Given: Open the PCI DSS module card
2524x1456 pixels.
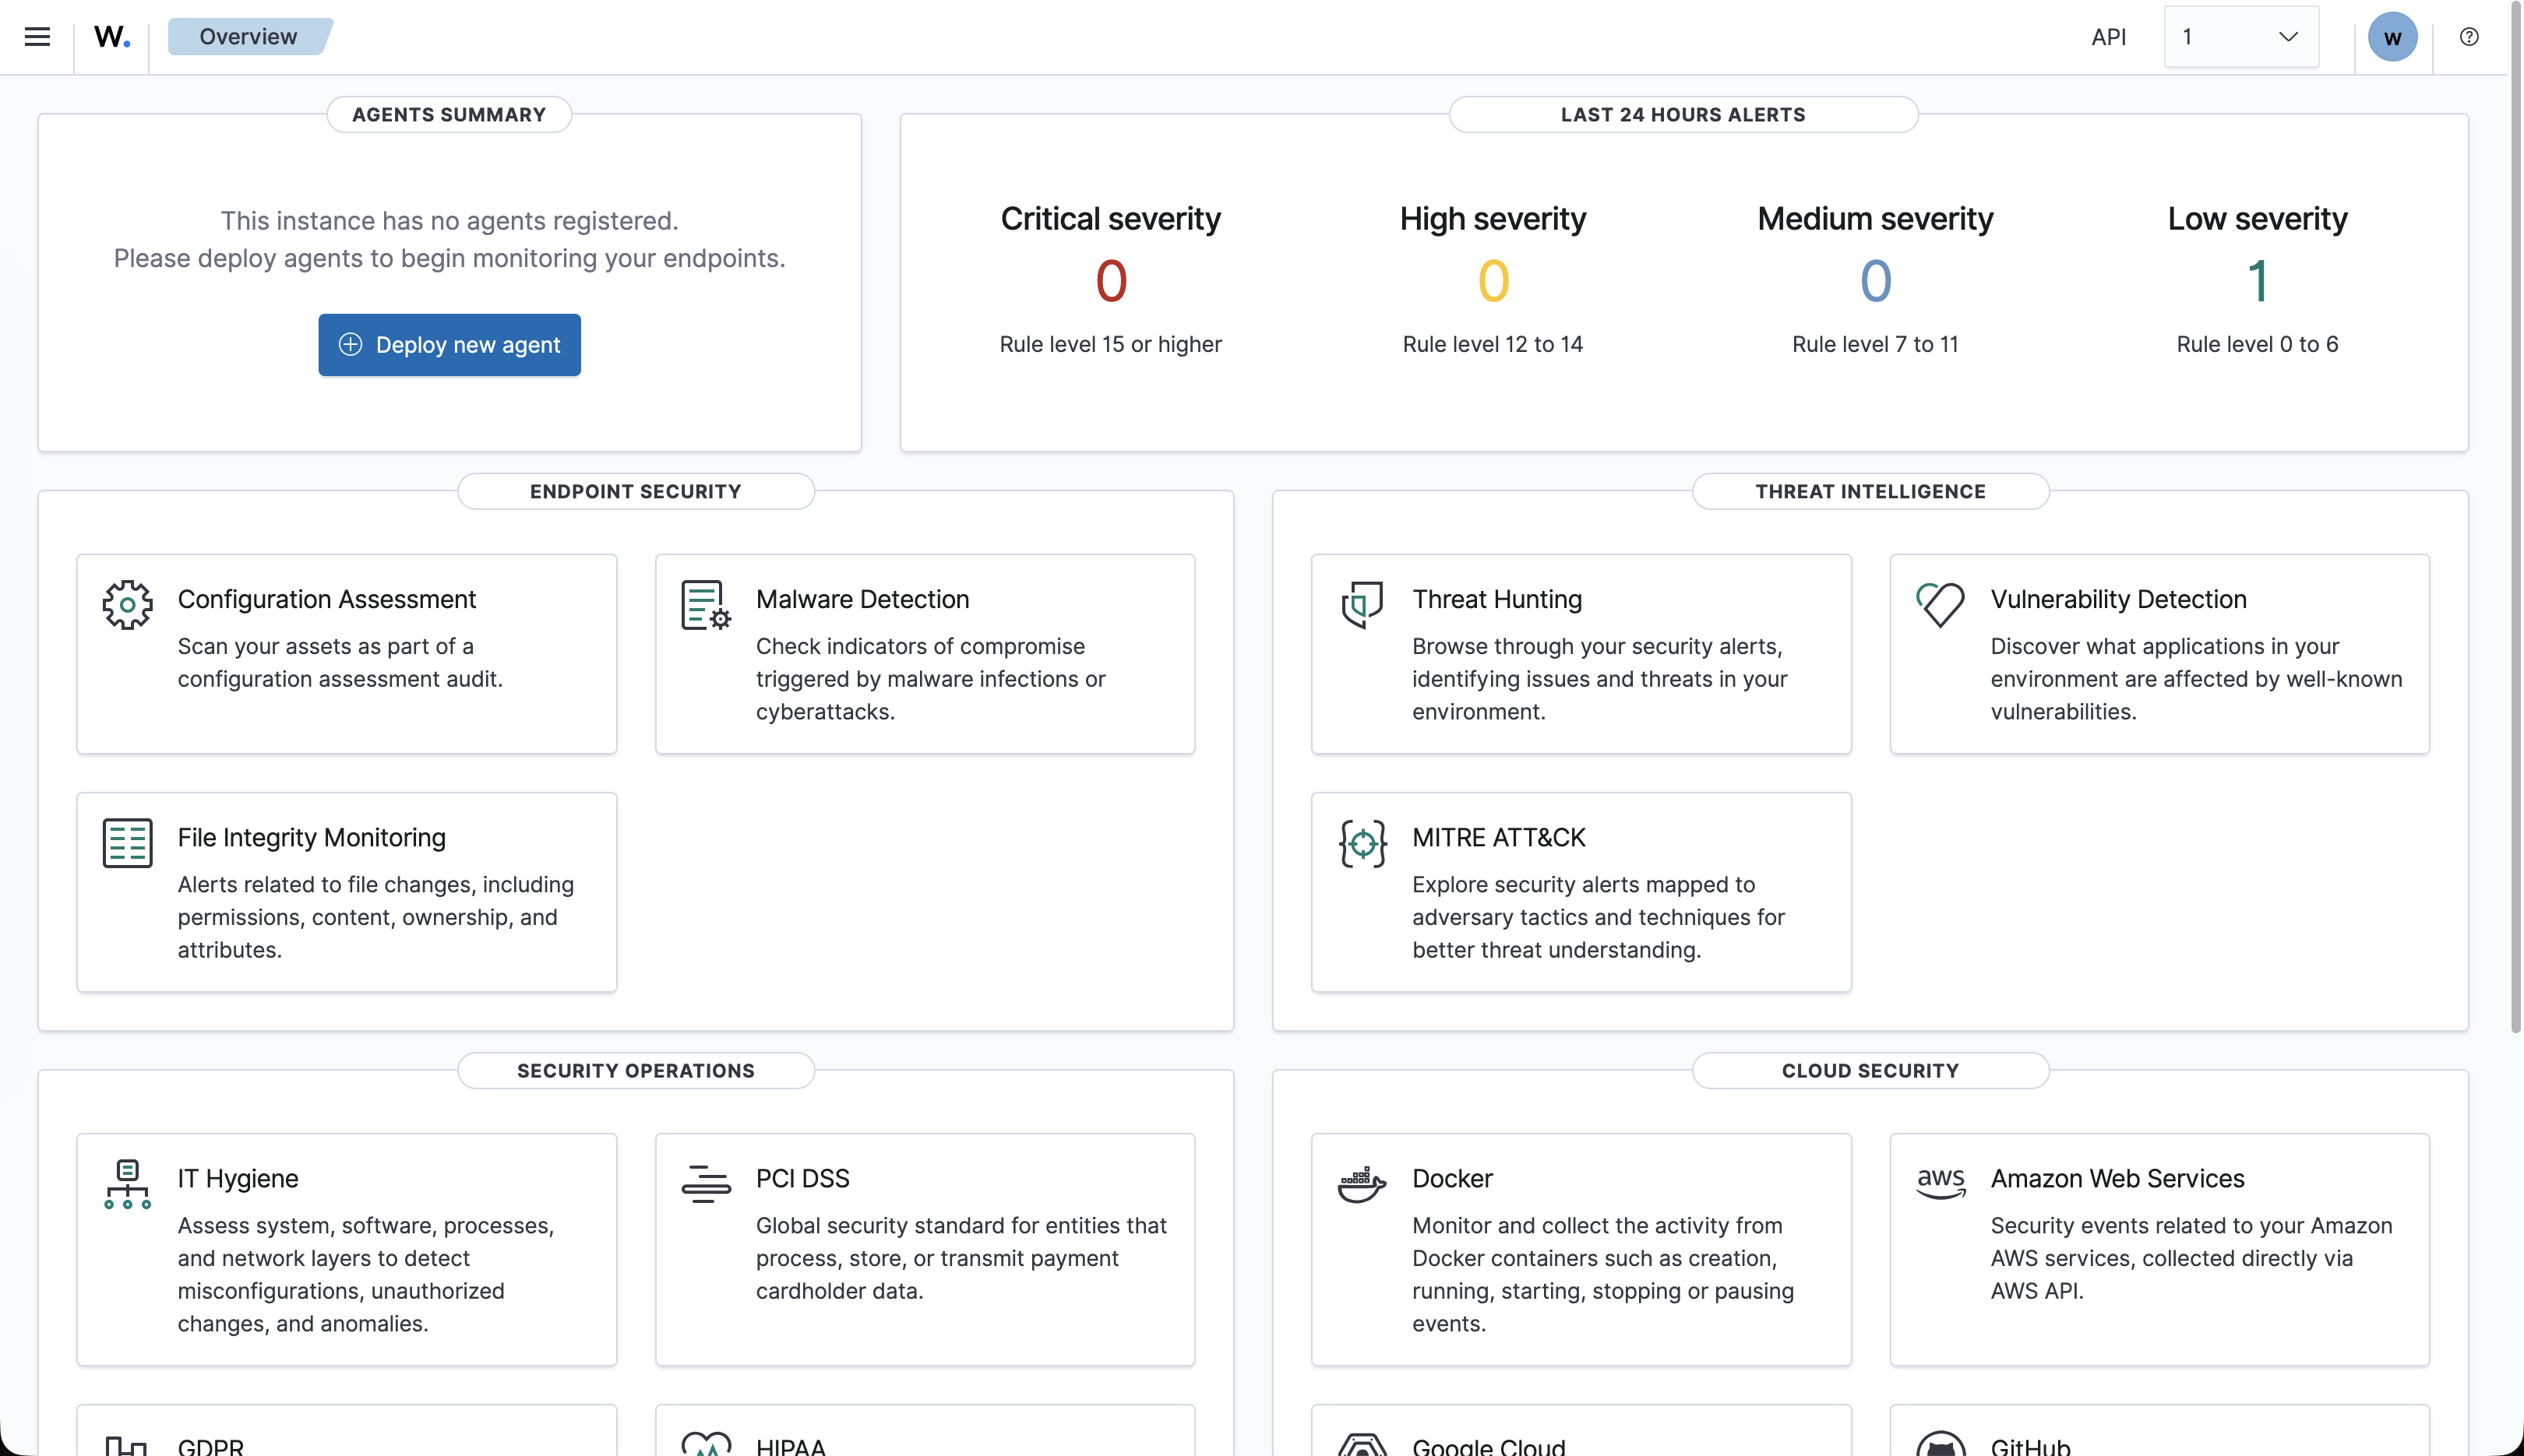Looking at the screenshot, I should 925,1249.
